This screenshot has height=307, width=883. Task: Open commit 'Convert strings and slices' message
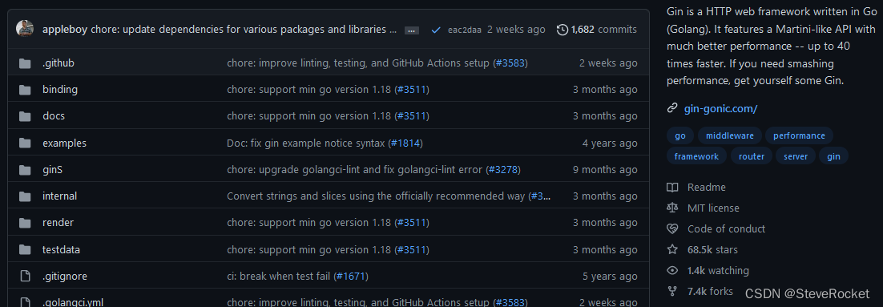pos(376,196)
